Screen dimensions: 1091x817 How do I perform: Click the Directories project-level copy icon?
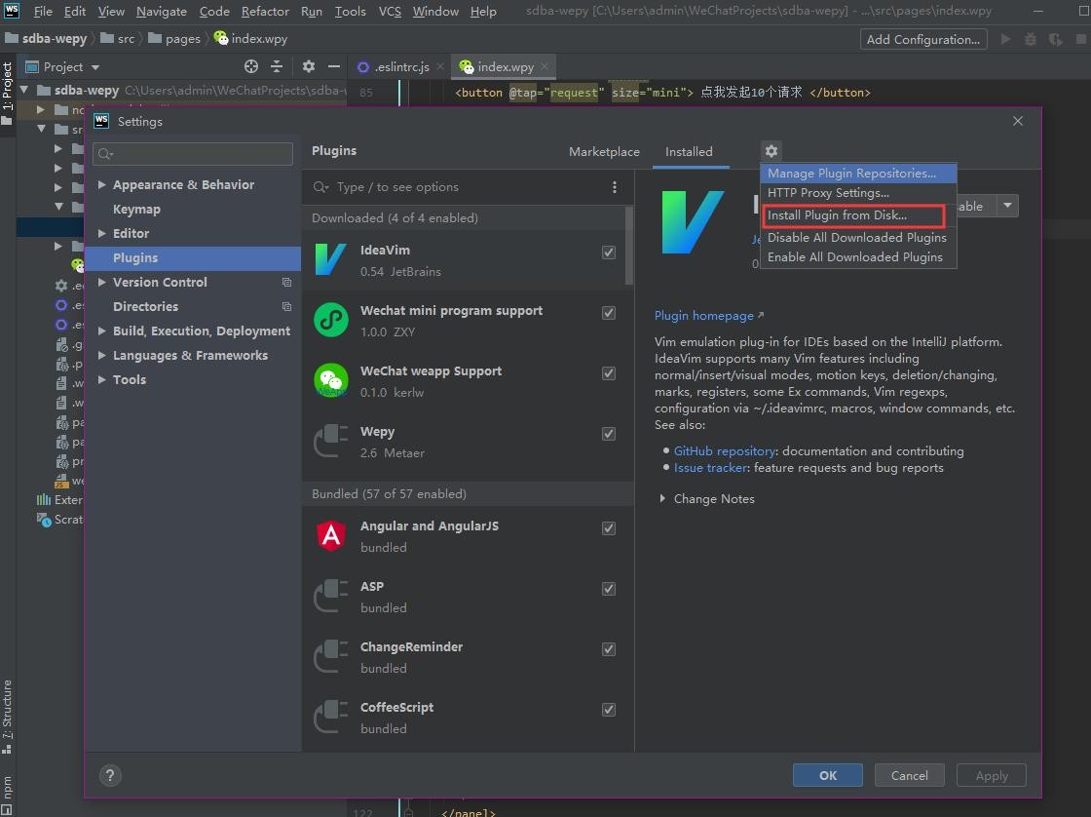pos(286,306)
